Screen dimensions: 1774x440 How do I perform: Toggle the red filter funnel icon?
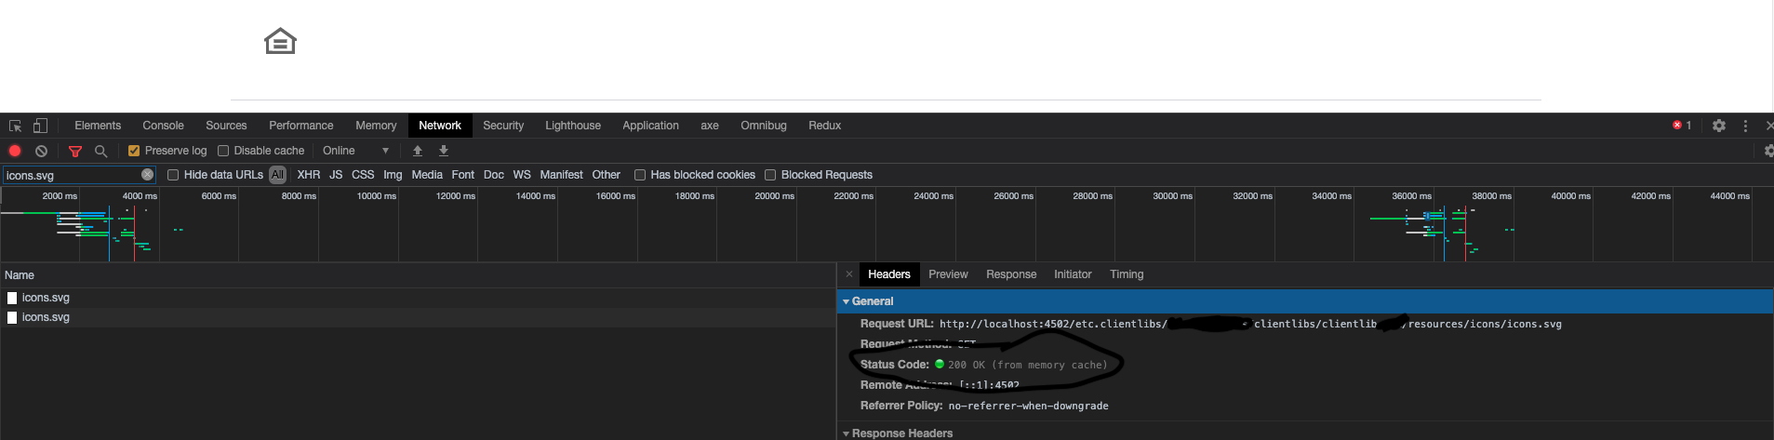tap(75, 151)
